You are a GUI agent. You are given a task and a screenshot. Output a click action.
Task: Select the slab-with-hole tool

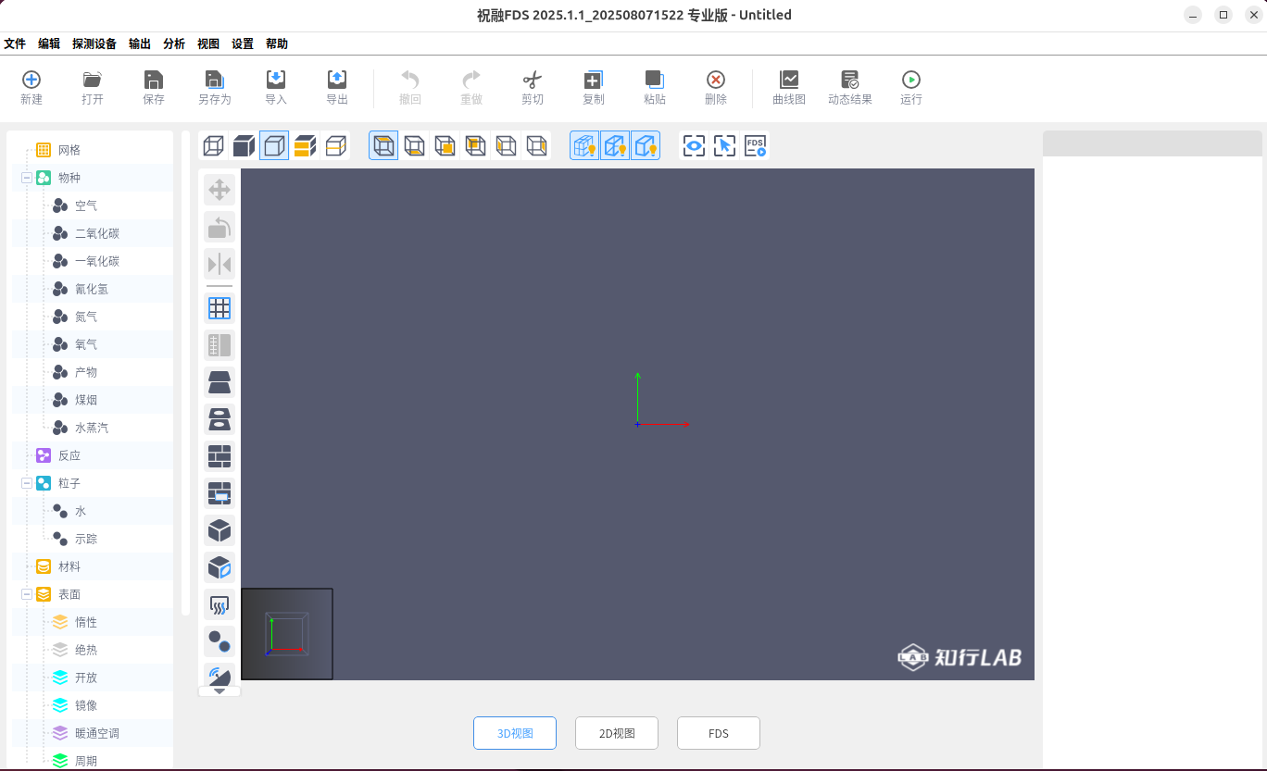(x=220, y=419)
